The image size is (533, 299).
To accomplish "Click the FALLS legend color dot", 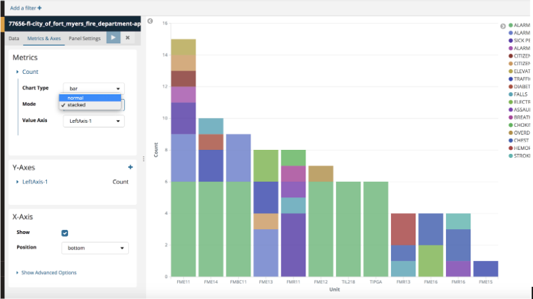I will click(x=509, y=95).
